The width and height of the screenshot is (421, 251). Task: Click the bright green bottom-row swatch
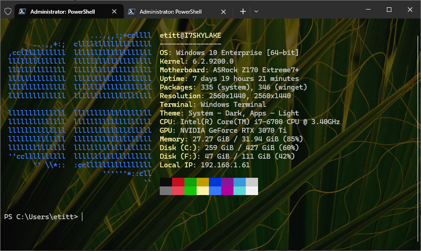pos(191,191)
